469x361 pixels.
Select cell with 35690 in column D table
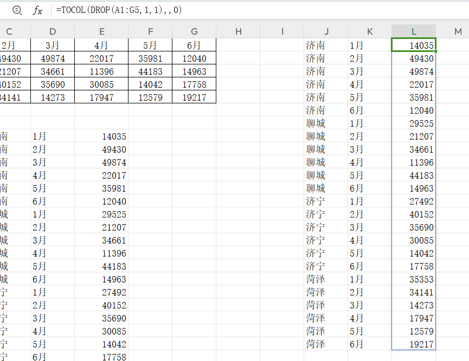[x=53, y=84]
